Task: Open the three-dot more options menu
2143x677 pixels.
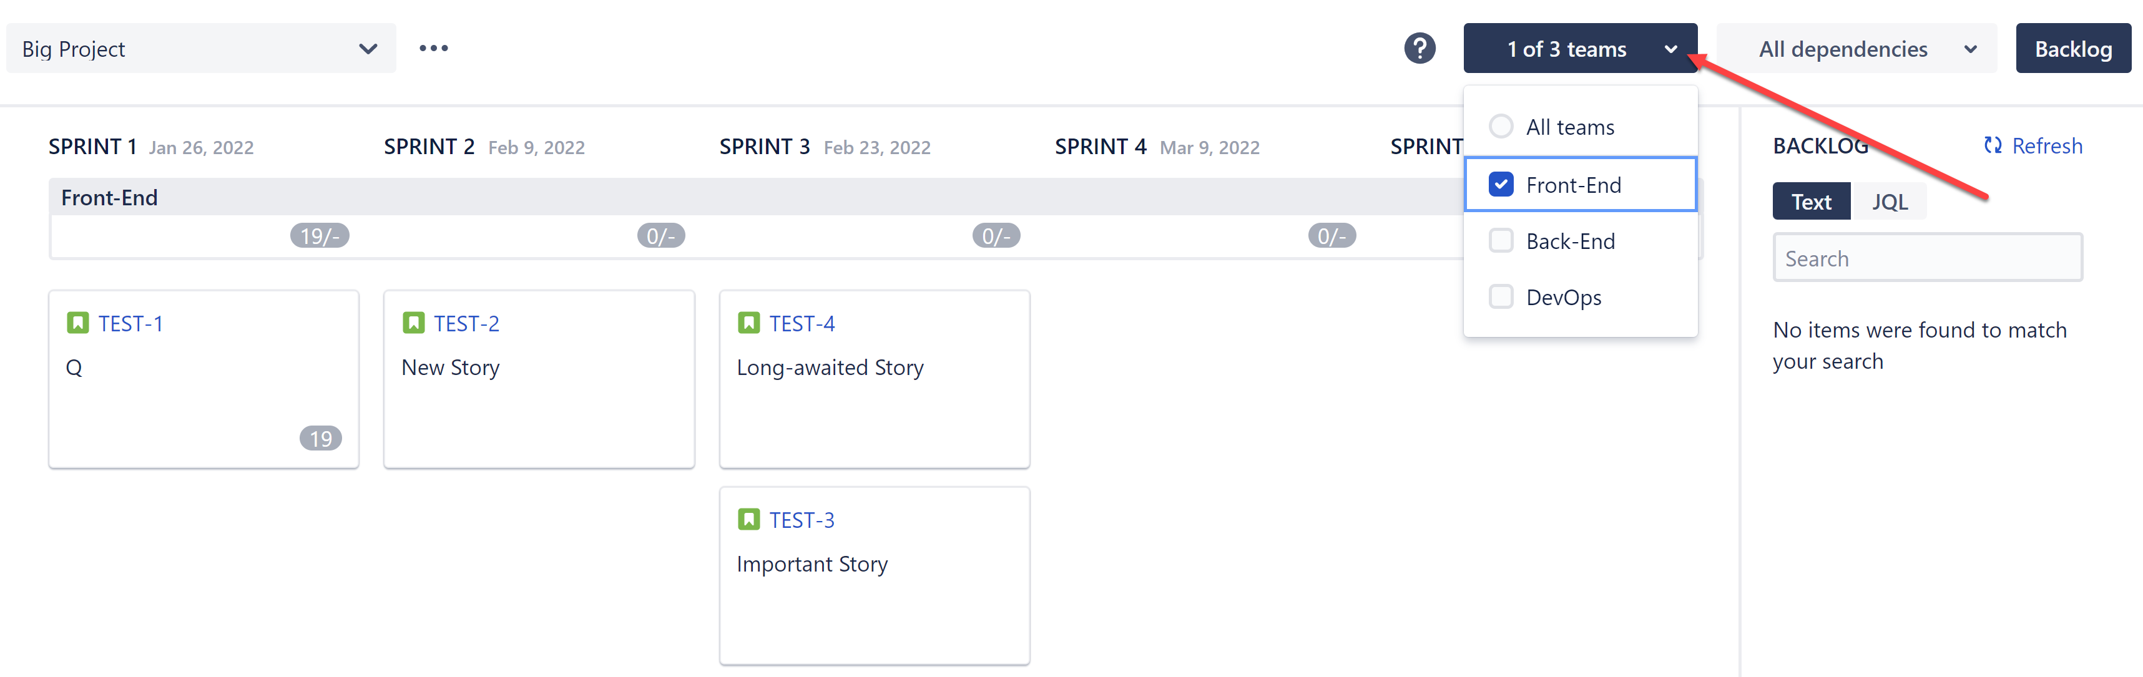Action: point(433,48)
